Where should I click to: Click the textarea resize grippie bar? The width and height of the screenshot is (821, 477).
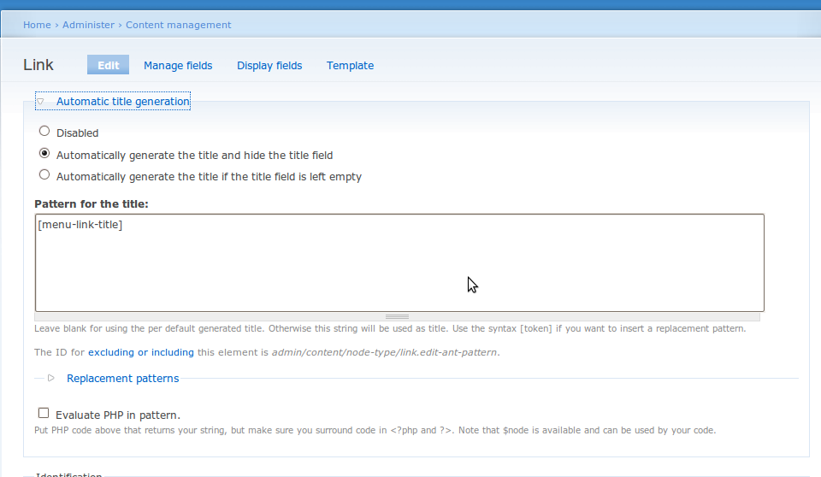(397, 317)
